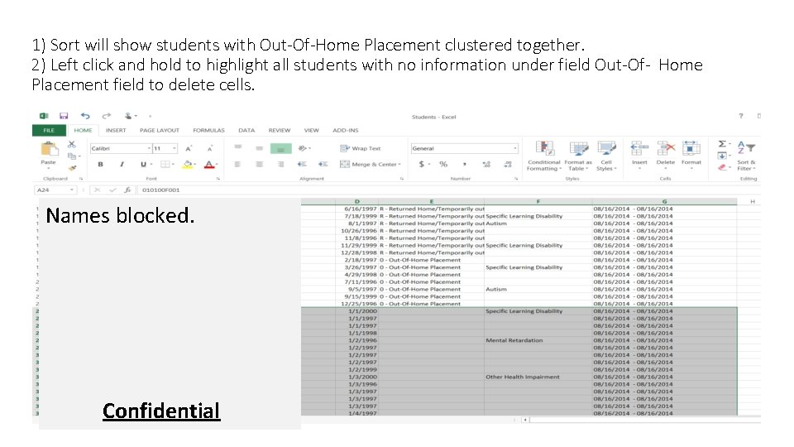Viewport: 794px width, 447px height.
Task: Click the Insert cells icon
Action: click(639, 148)
